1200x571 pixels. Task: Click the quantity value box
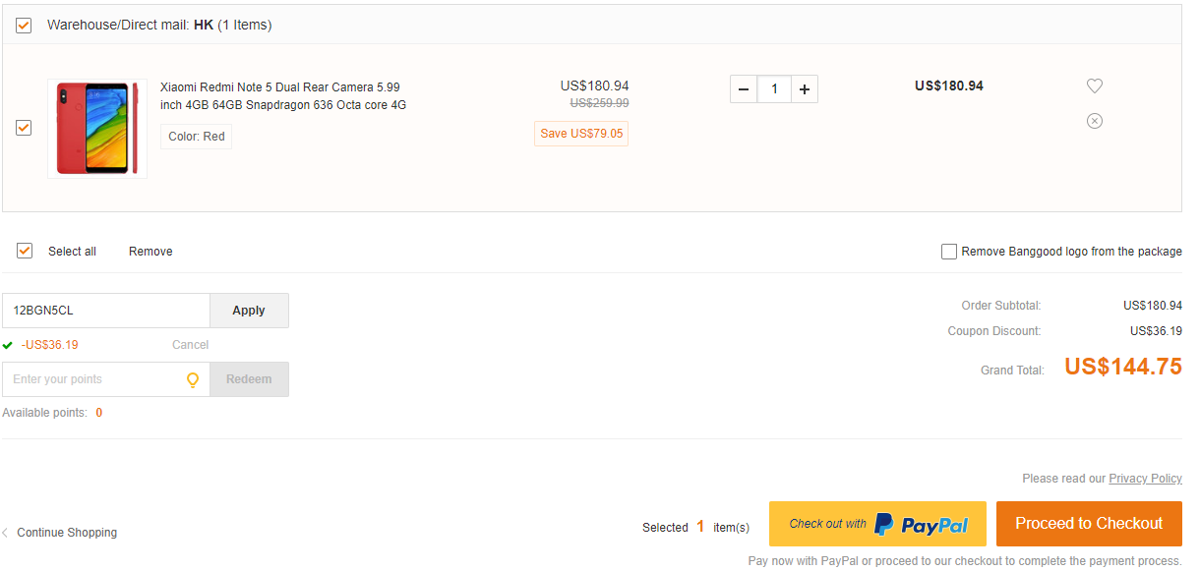coord(774,89)
